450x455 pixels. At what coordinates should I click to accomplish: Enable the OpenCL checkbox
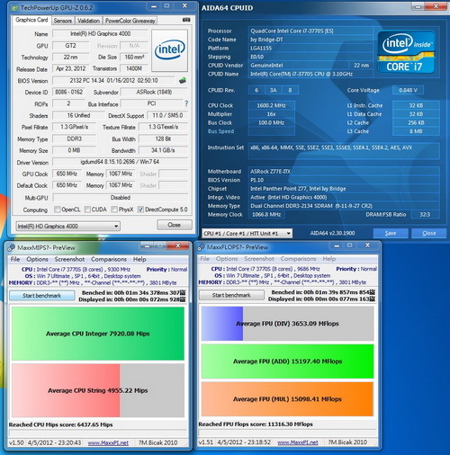click(57, 210)
